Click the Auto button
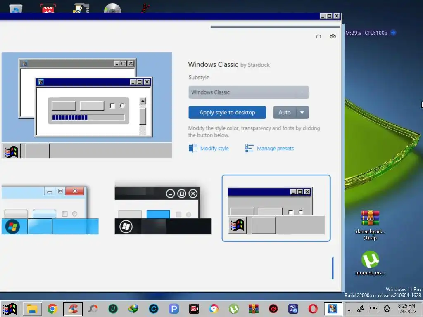 (x=285, y=112)
